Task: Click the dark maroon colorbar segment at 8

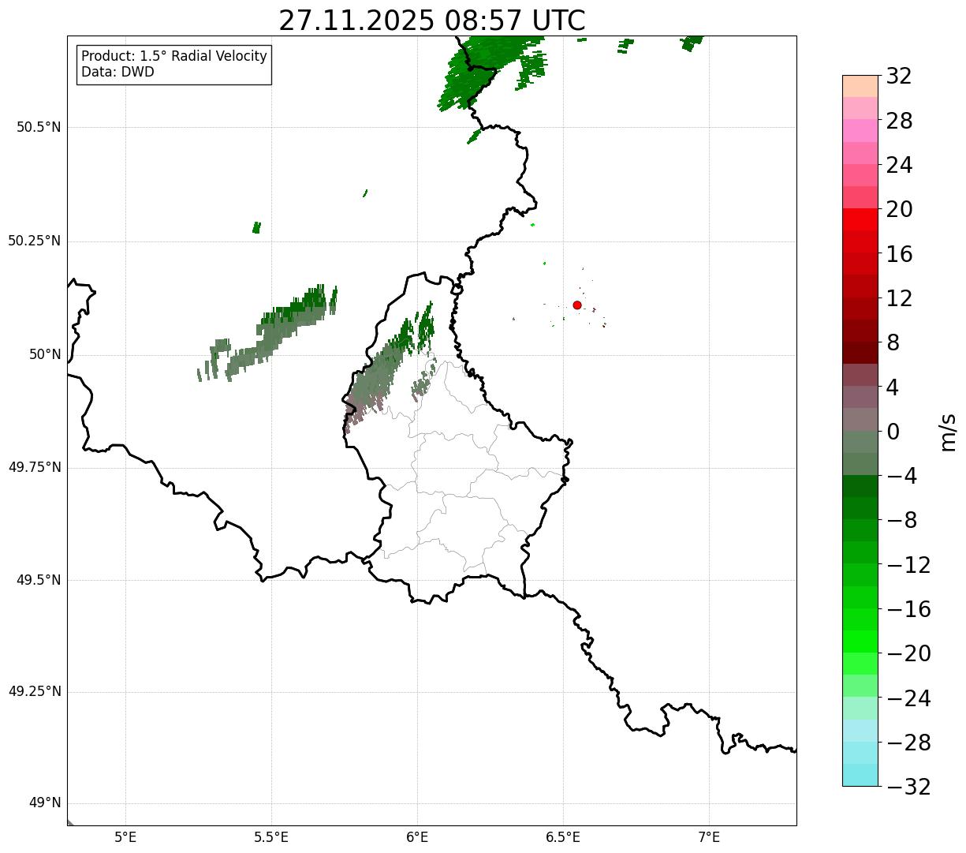Action: 860,353
